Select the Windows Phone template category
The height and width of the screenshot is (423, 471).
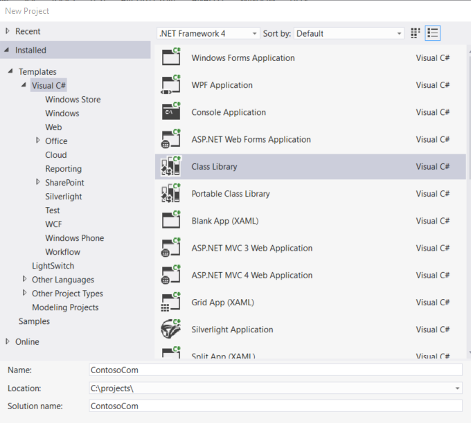click(x=74, y=238)
